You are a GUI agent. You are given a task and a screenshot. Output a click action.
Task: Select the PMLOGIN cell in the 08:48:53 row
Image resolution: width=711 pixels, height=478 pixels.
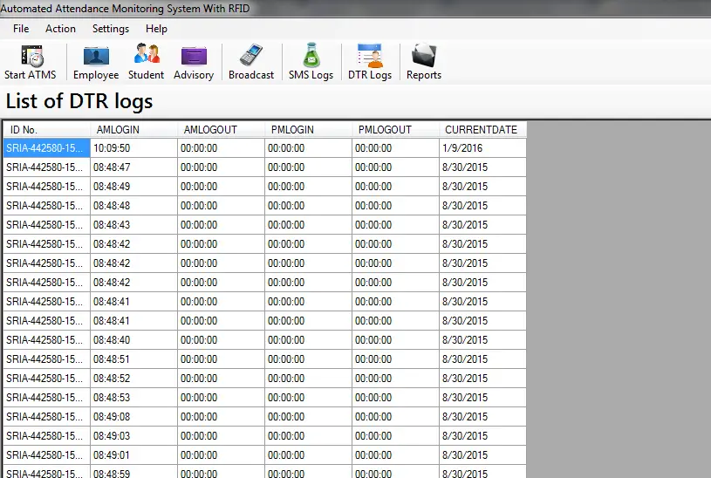pos(308,398)
